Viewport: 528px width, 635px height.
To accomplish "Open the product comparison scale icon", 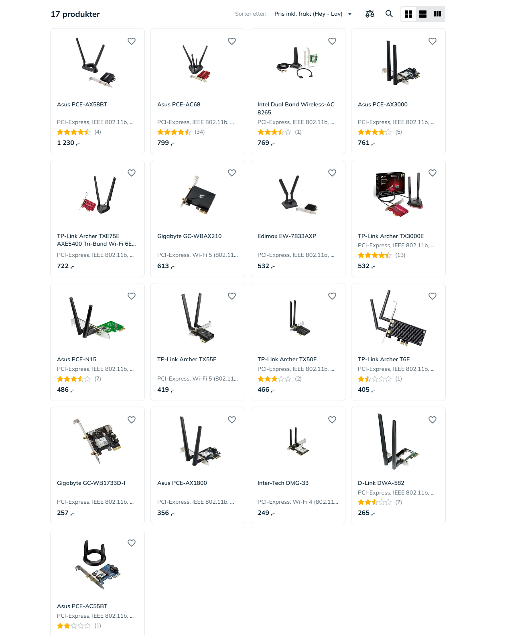I will point(370,14).
